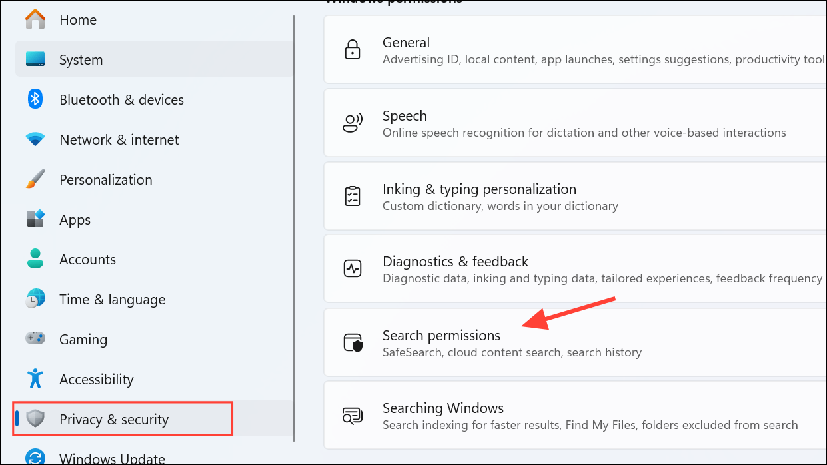Click the Speech voice icon

click(x=352, y=123)
